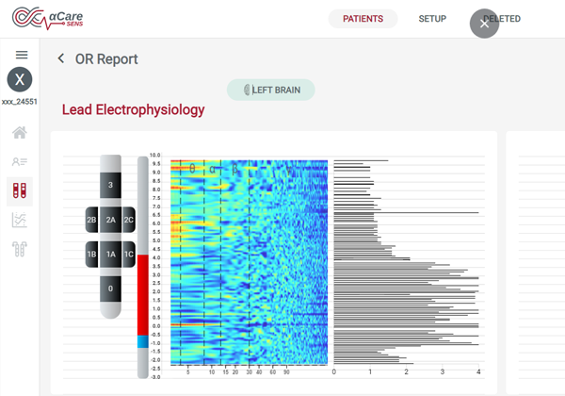Open patient list sidebar icon

20,162
